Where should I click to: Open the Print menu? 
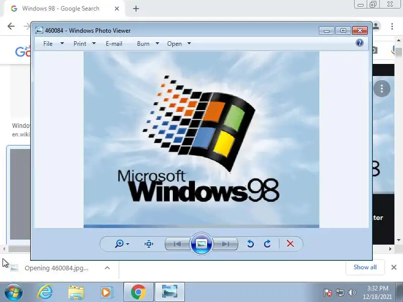pos(80,44)
